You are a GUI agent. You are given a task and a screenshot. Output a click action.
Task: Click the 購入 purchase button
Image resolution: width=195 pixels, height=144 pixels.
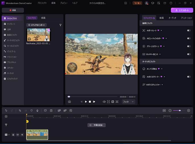[138, 3]
